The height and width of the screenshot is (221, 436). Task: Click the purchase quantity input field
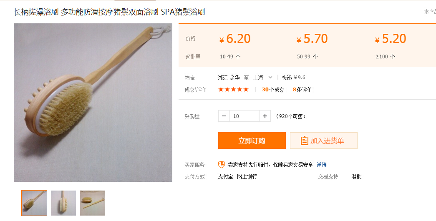coord(244,116)
